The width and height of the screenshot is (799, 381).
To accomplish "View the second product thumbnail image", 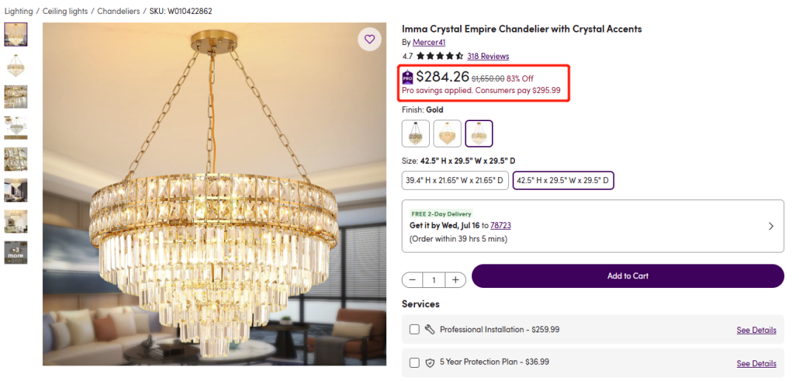I will click(16, 66).
